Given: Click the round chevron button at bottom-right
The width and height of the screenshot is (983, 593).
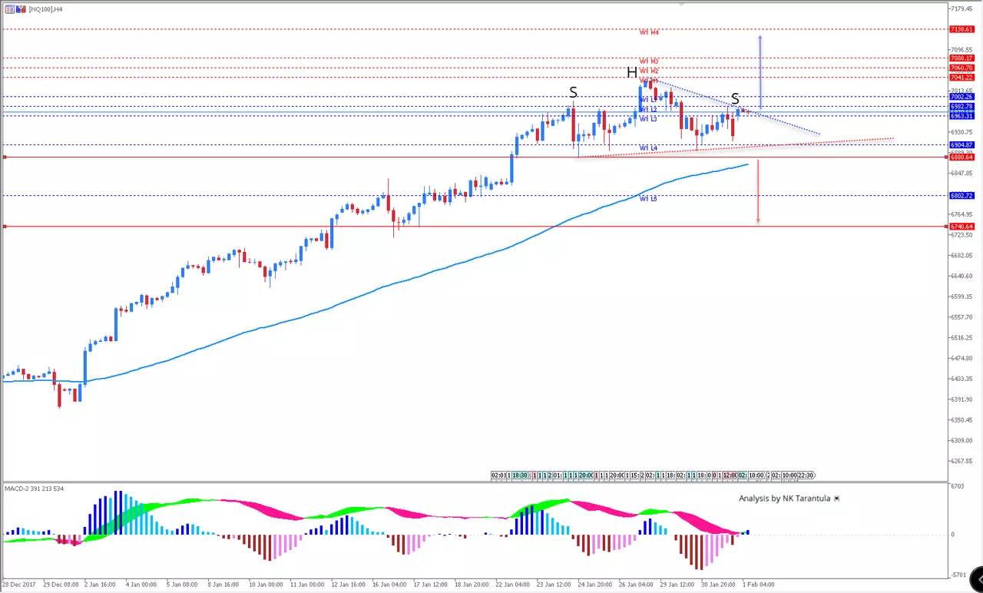Looking at the screenshot, I should [x=975, y=578].
